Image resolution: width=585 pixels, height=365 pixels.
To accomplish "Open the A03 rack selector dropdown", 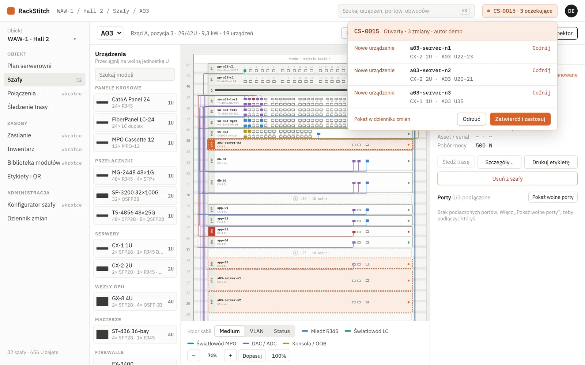I will [x=110, y=33].
